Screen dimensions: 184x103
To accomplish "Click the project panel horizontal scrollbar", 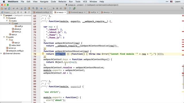I will click(x=11, y=102).
